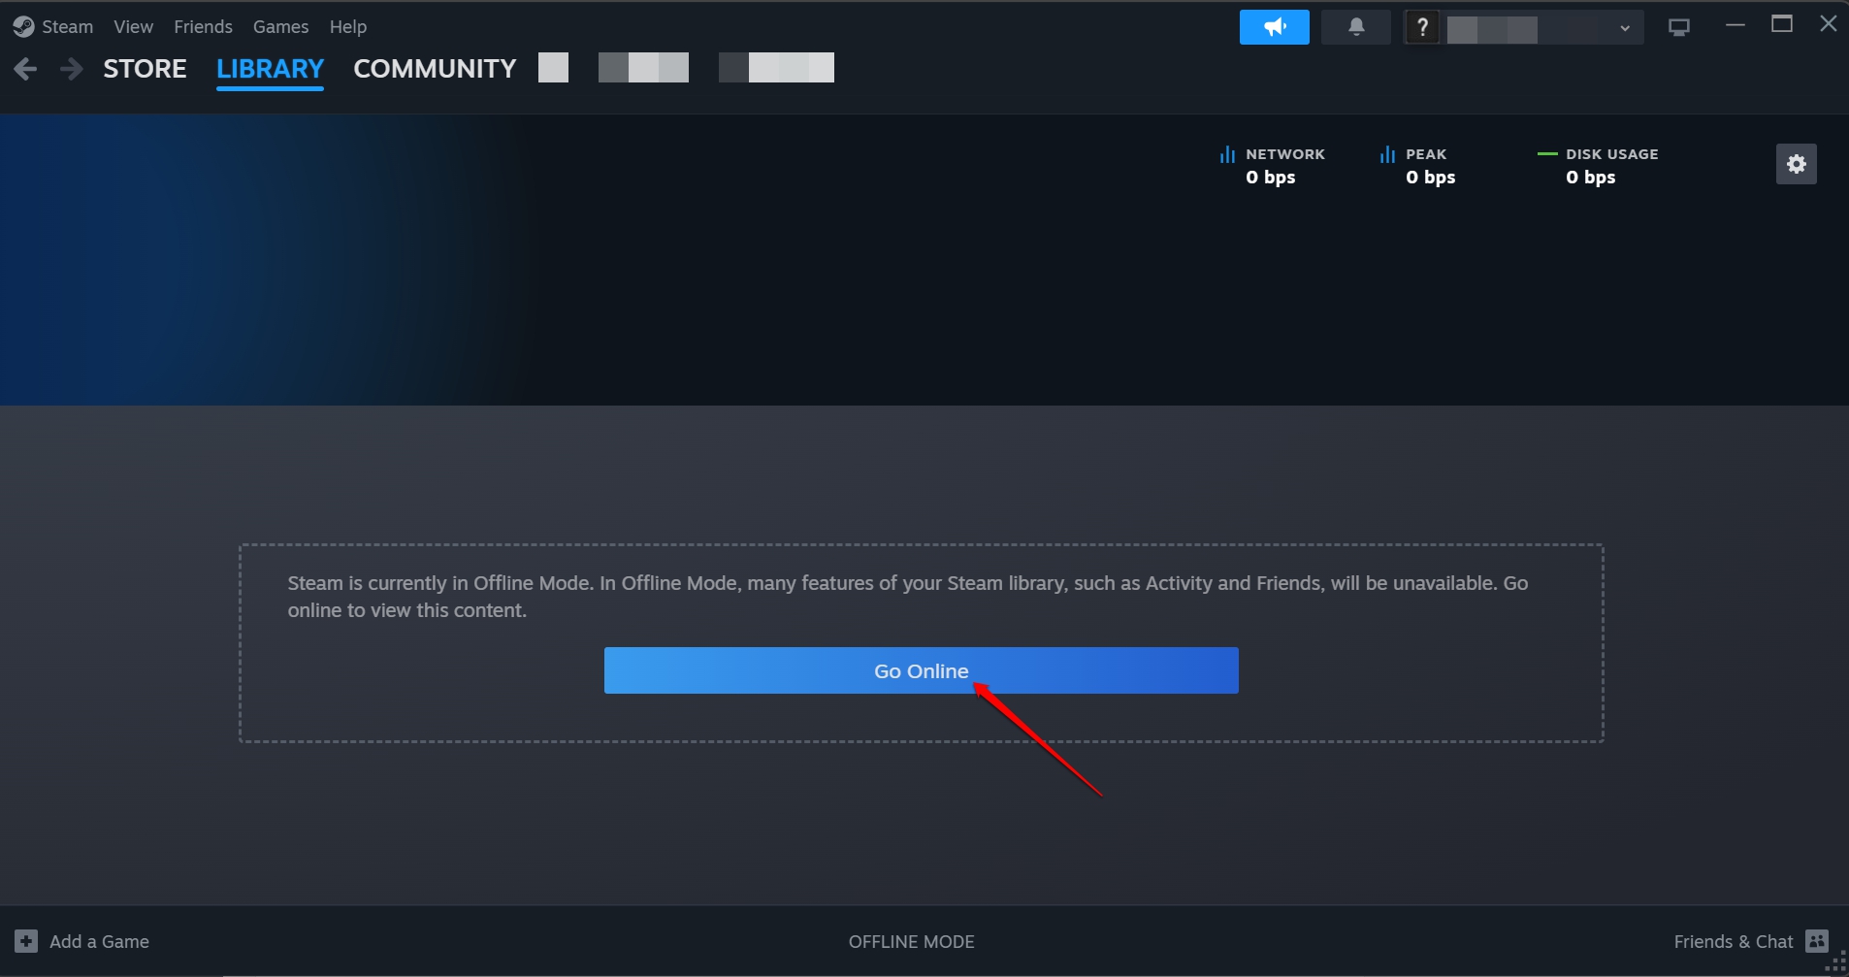
Task: Switch to the COMMUNITY tab
Action: point(433,68)
